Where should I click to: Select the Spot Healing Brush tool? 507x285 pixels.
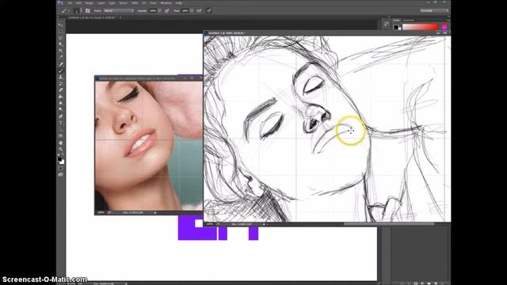point(61,64)
